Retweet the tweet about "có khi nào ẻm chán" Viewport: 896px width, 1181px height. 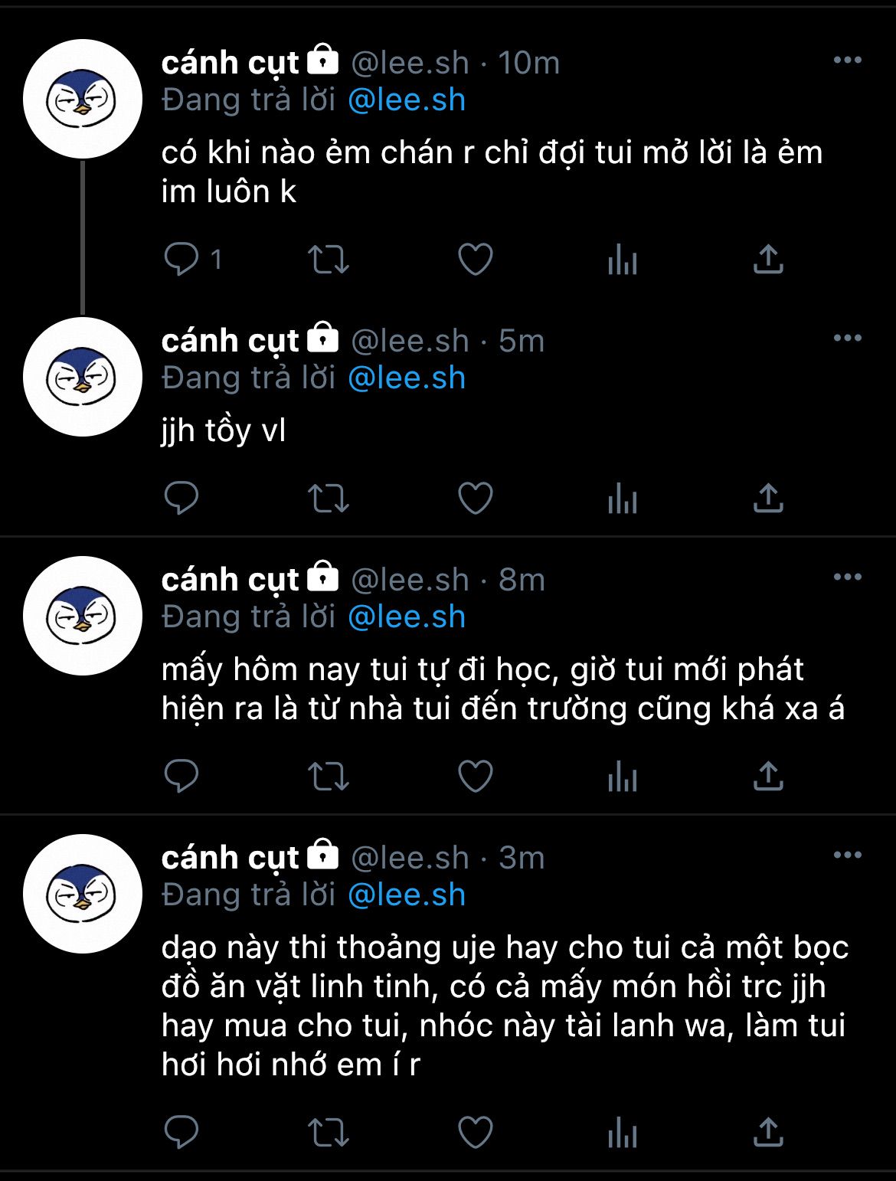click(x=329, y=260)
